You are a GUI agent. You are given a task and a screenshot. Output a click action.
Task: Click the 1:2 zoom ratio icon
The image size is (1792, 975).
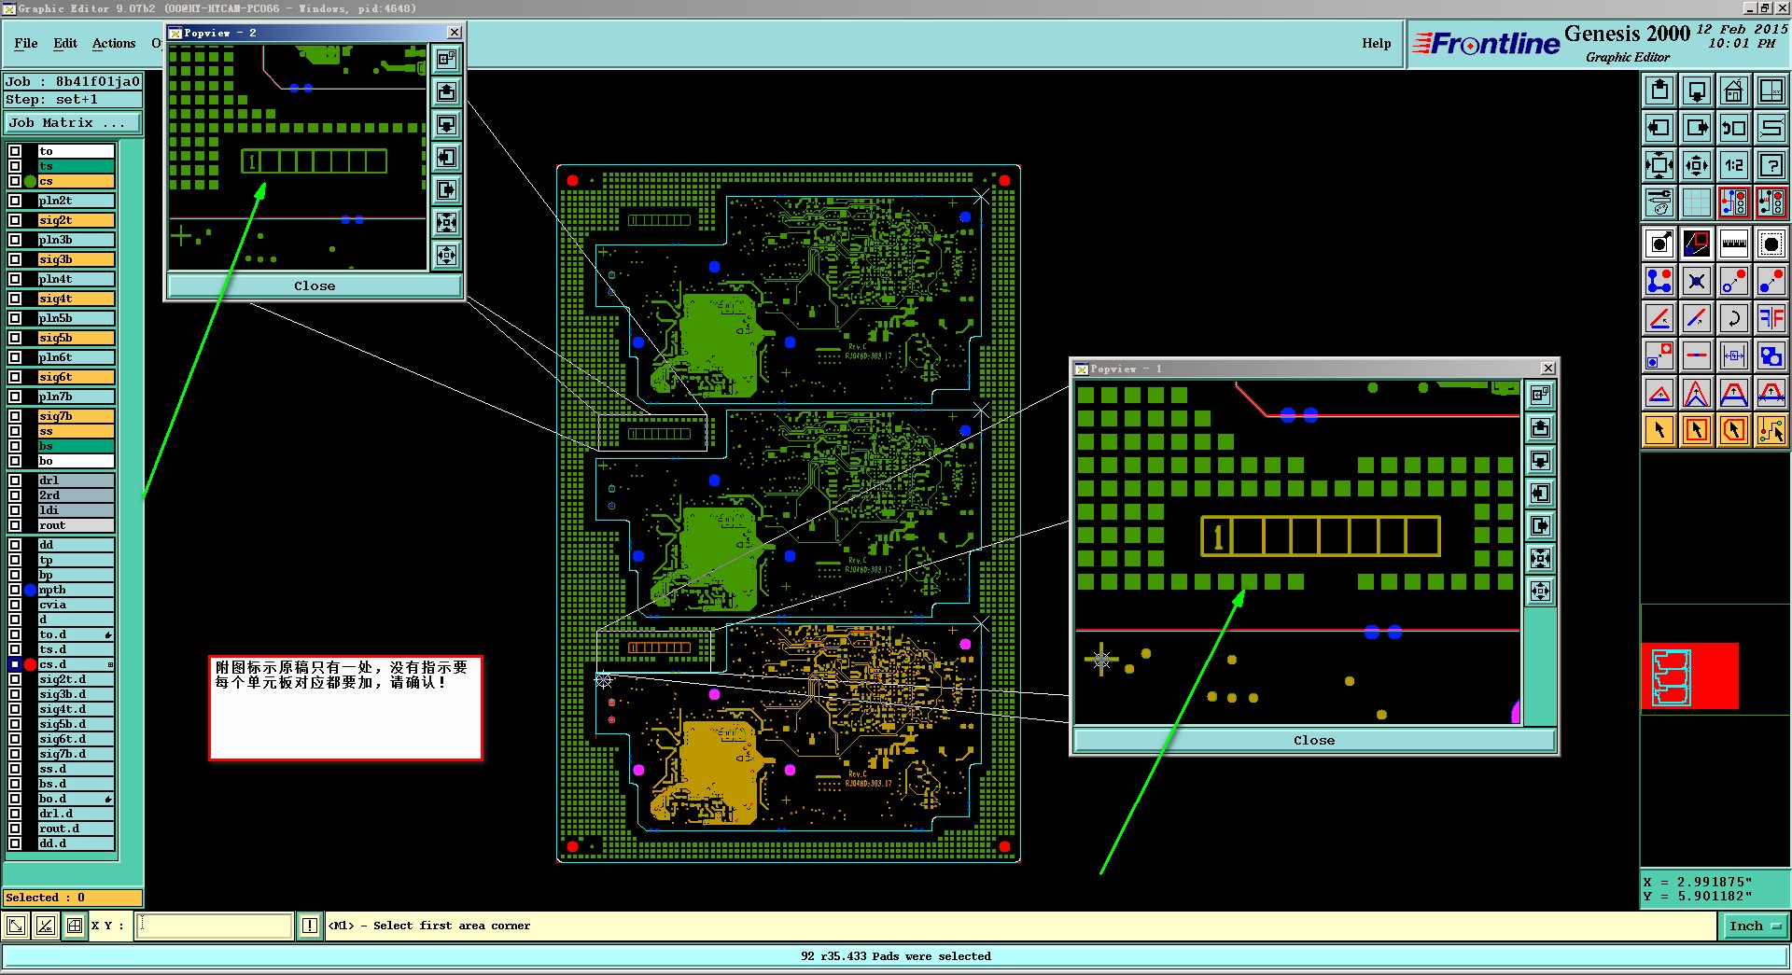click(x=1734, y=165)
